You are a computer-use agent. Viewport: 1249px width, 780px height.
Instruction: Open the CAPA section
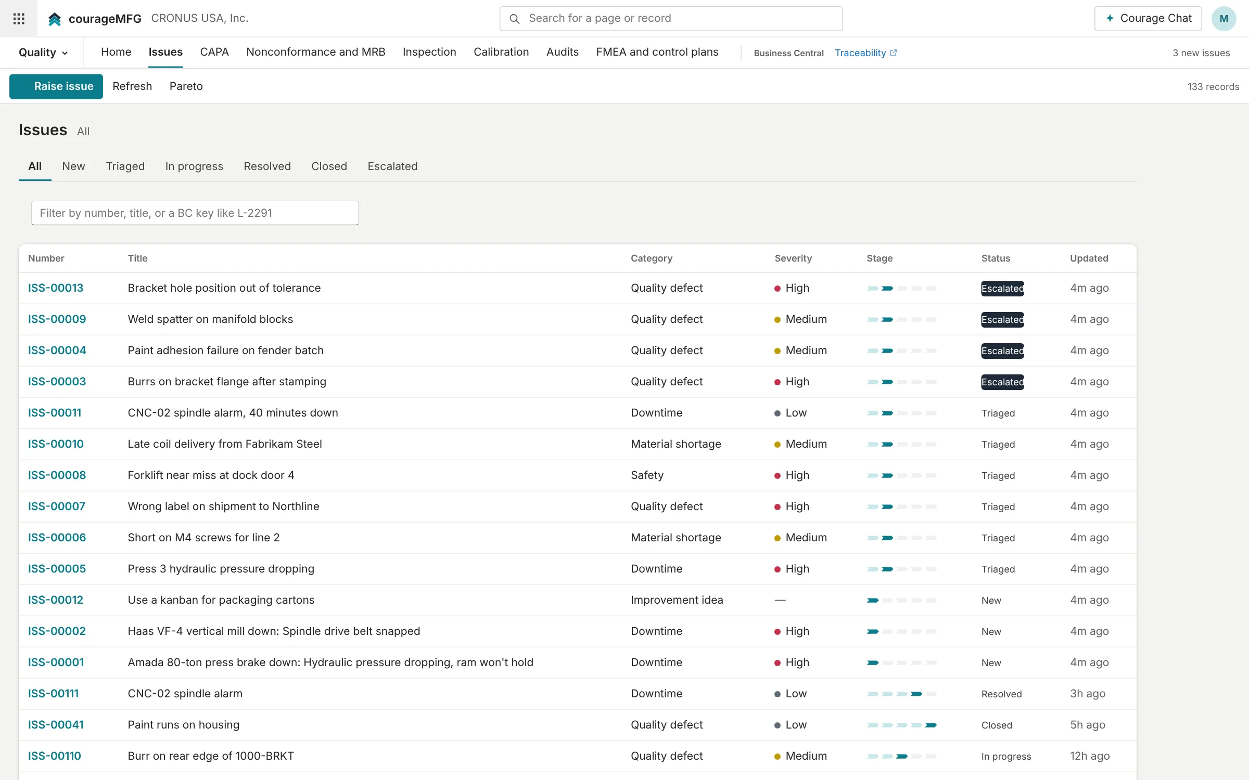pos(214,52)
